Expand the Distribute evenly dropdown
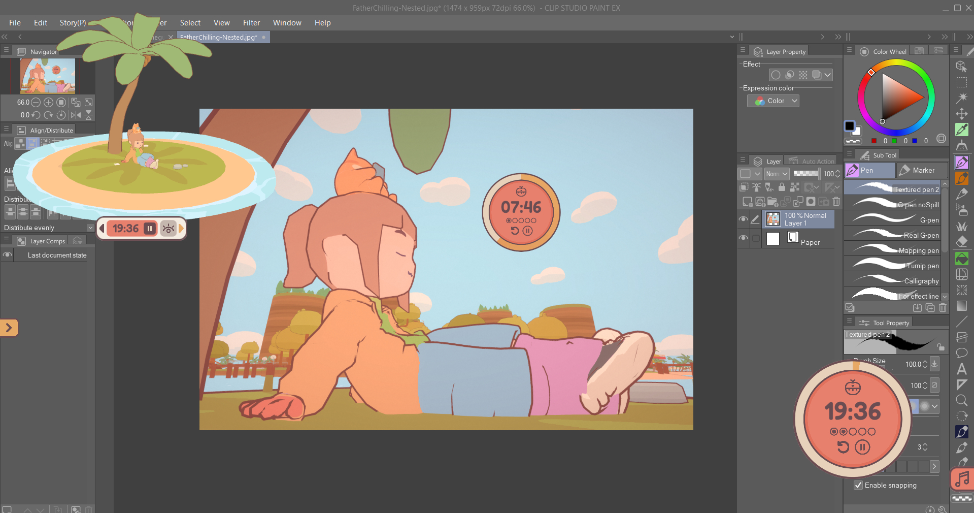 [x=90, y=228]
